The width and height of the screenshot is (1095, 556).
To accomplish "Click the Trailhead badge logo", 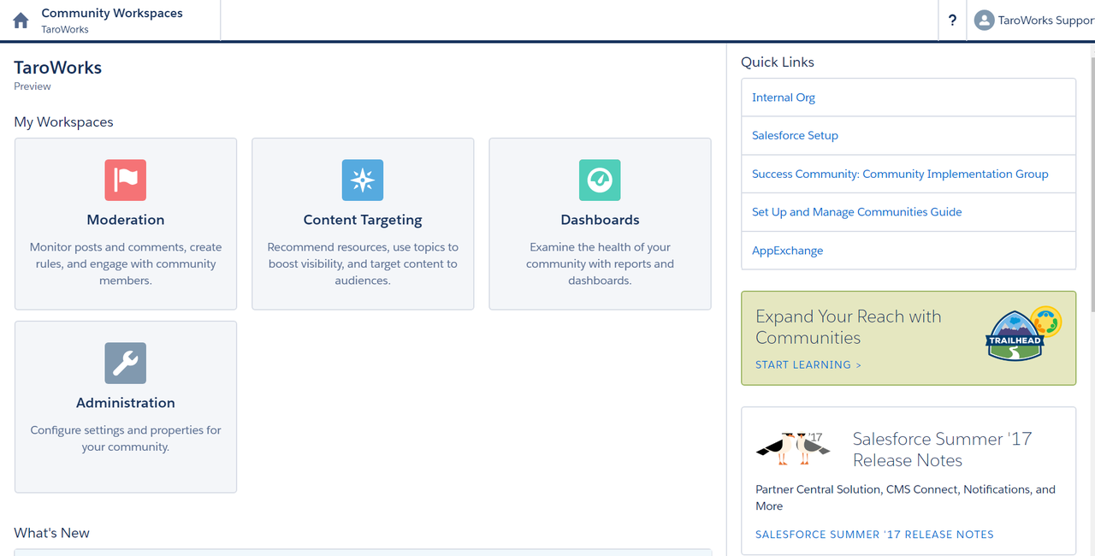I will 1024,334.
